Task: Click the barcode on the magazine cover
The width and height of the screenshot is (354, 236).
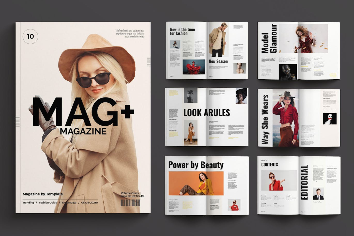Action: pyautogui.click(x=130, y=203)
